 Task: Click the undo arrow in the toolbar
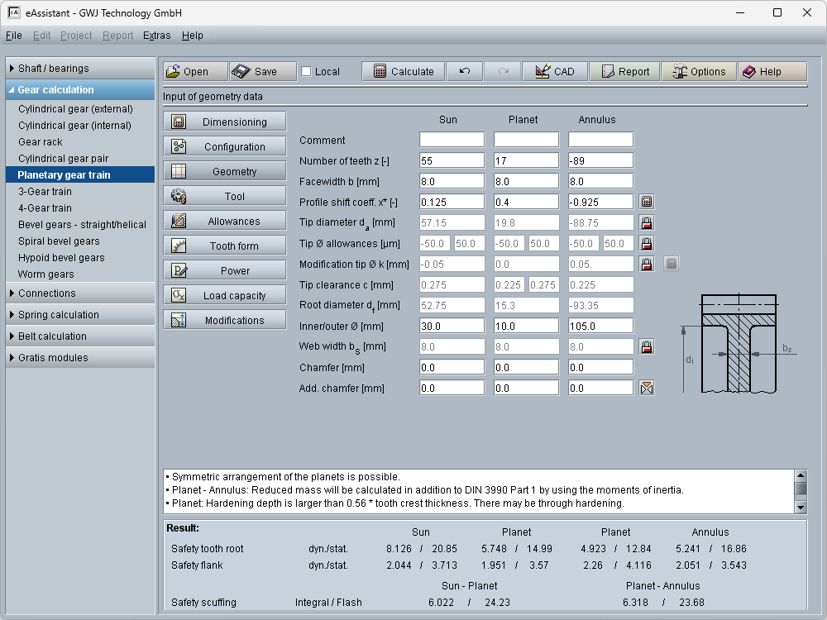pos(464,72)
